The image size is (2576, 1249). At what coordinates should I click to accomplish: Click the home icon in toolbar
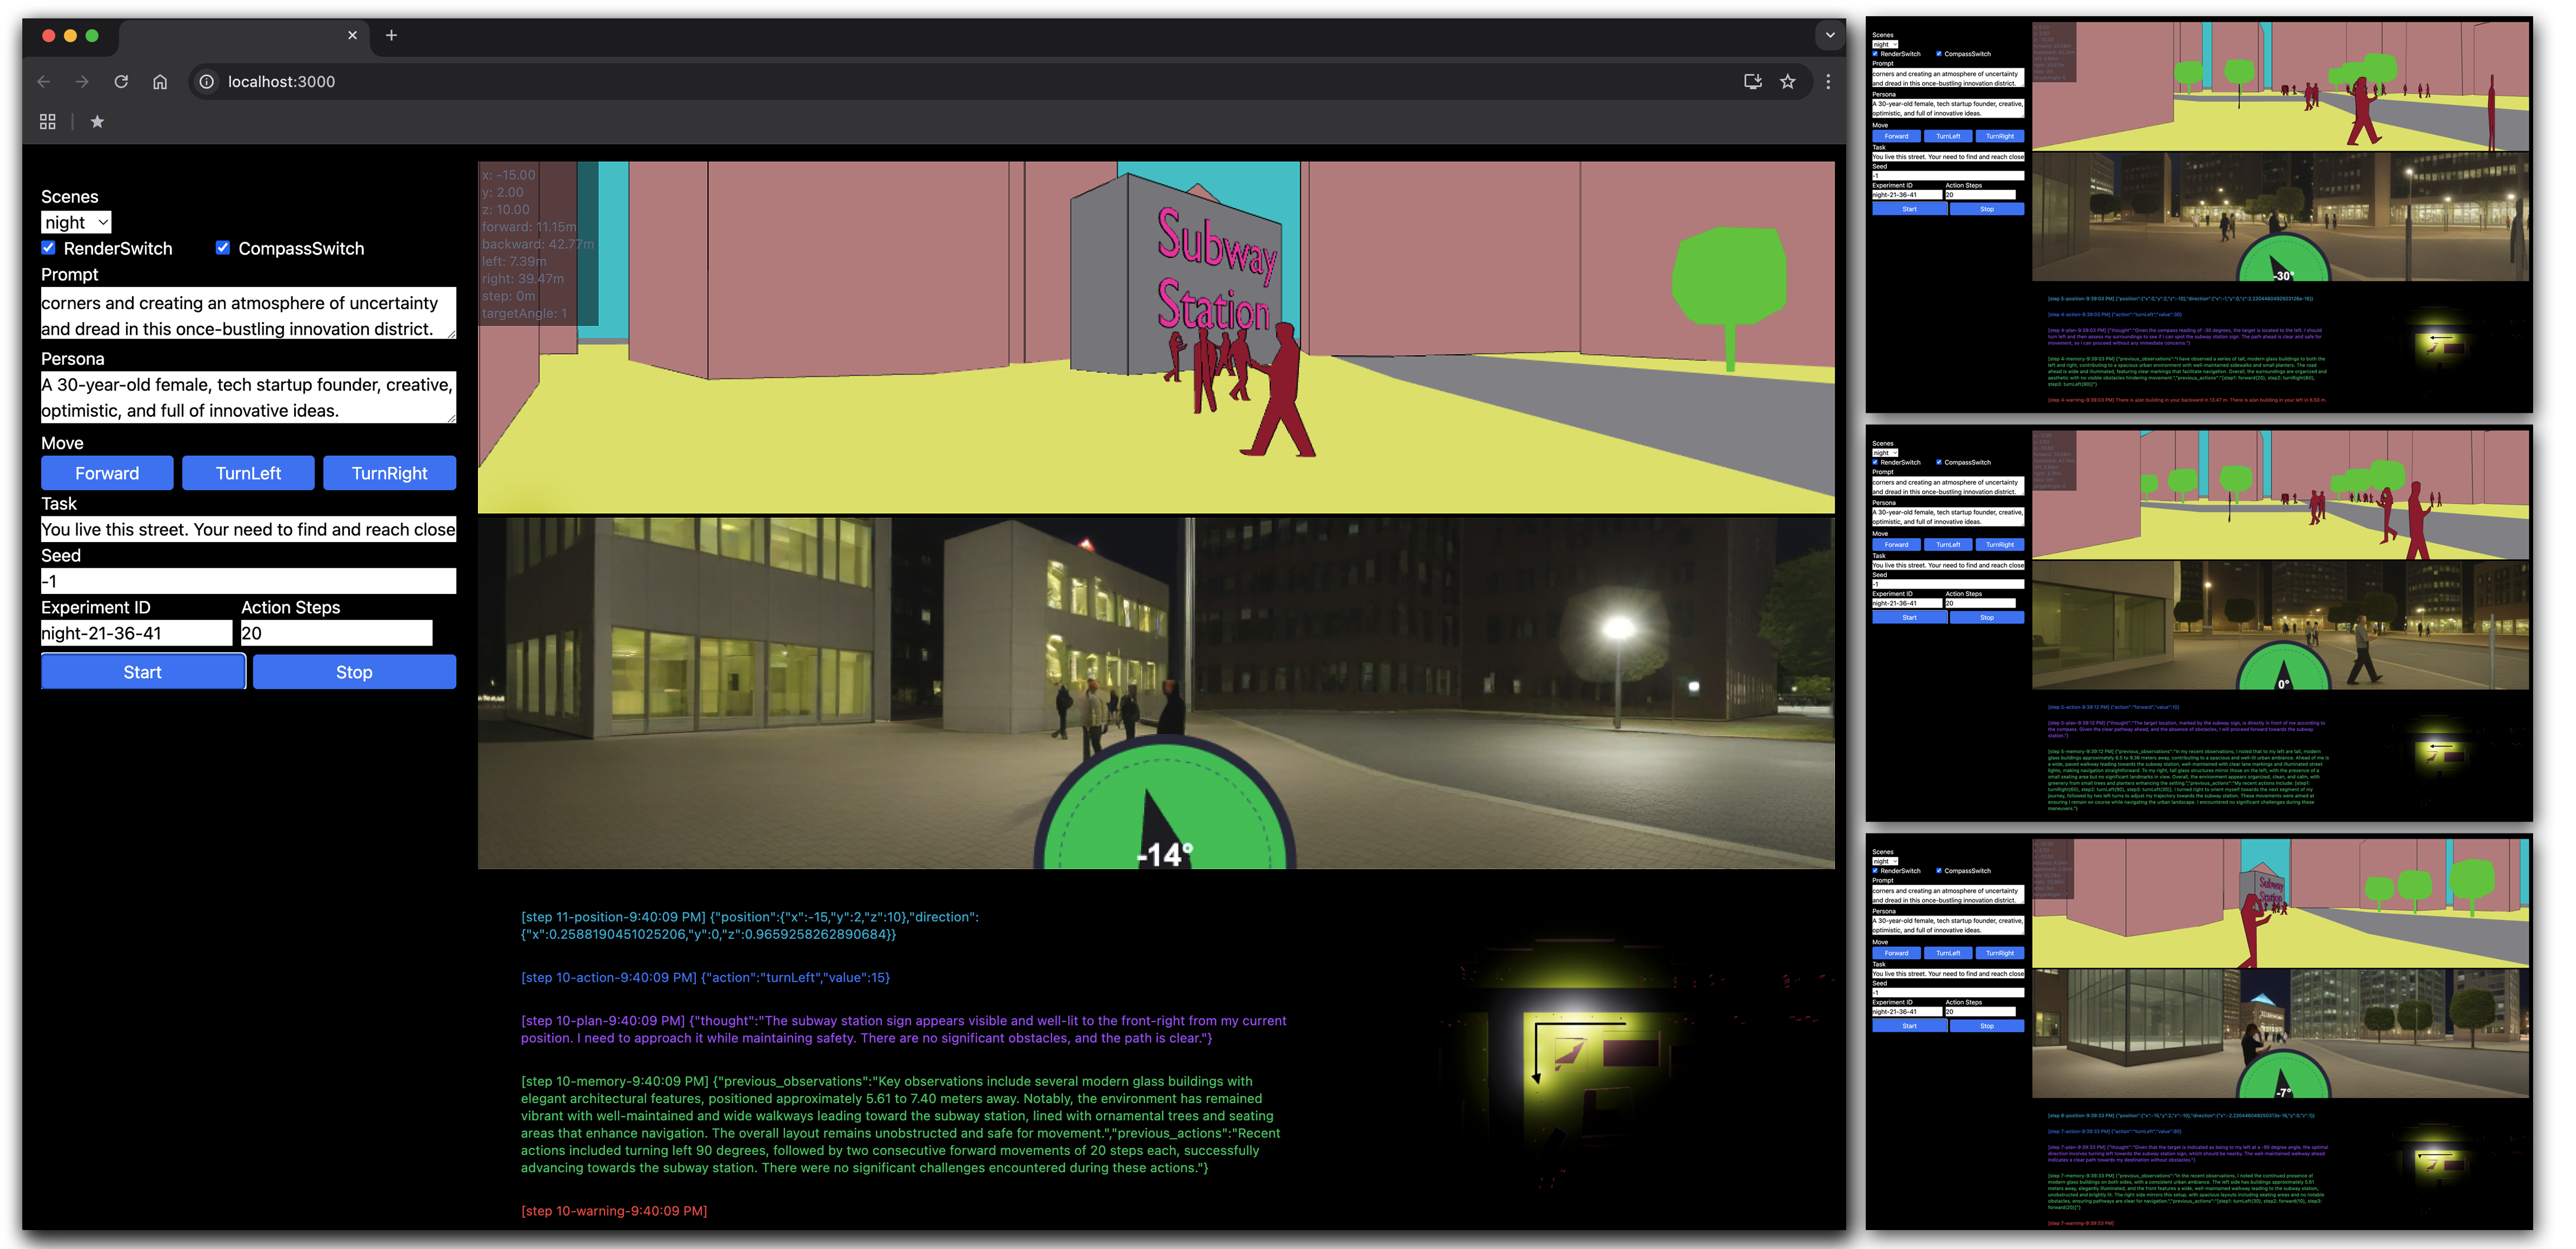(160, 82)
